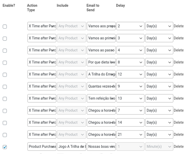Remove the 'Vamos ao passo' row via Delete

pyautogui.click(x=179, y=50)
